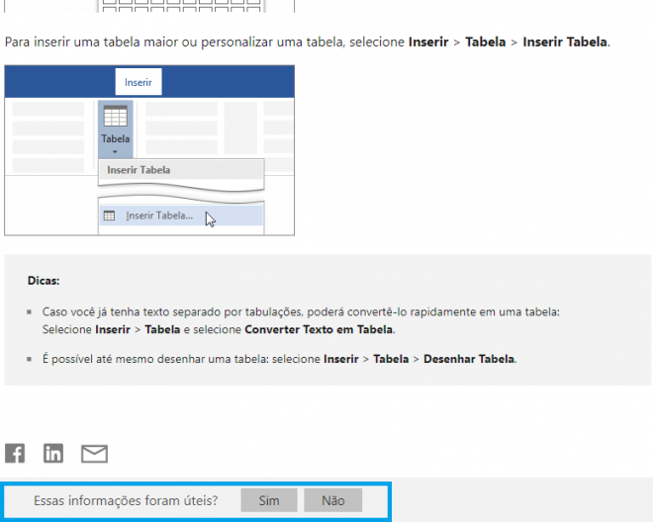The height and width of the screenshot is (522, 653).
Task: Click bold 'Desenhar Tabela' text
Action: (469, 359)
